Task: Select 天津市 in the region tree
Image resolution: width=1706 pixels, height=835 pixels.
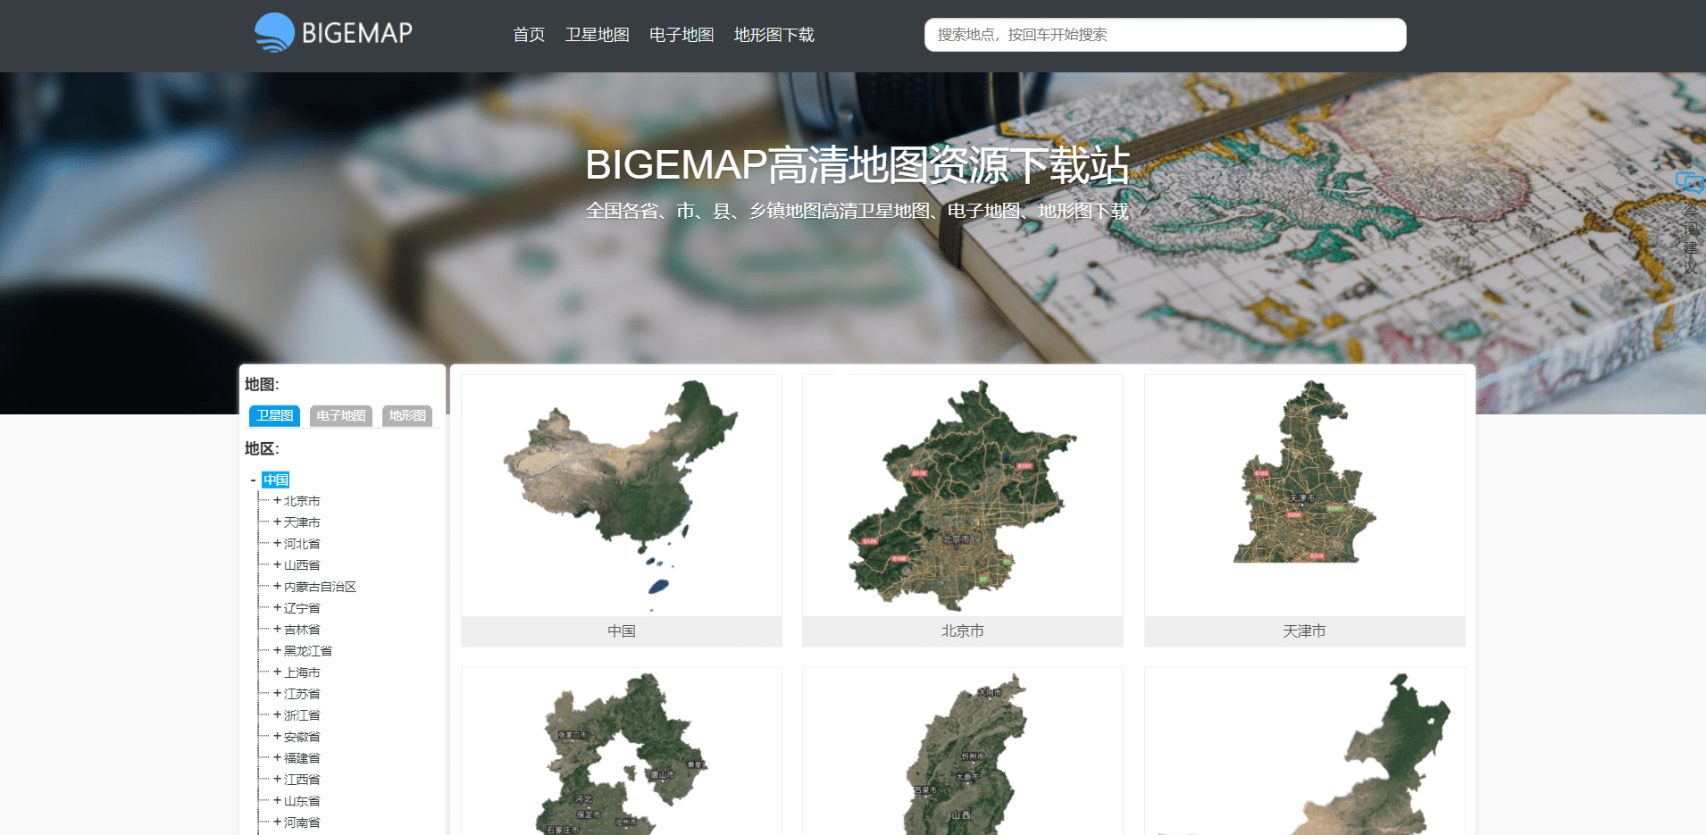Action: pos(302,522)
